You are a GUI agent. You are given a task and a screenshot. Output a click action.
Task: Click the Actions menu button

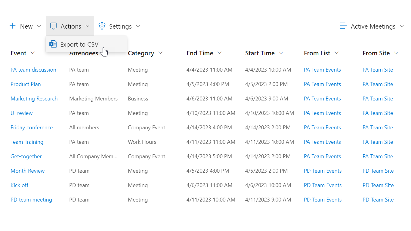pos(70,26)
